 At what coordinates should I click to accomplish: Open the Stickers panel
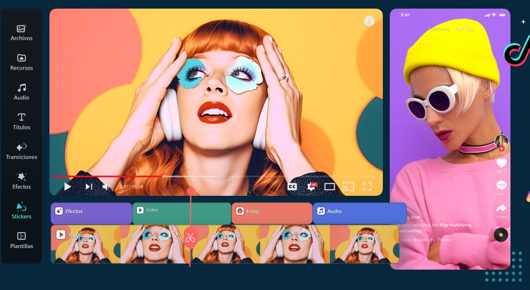[x=21, y=211]
